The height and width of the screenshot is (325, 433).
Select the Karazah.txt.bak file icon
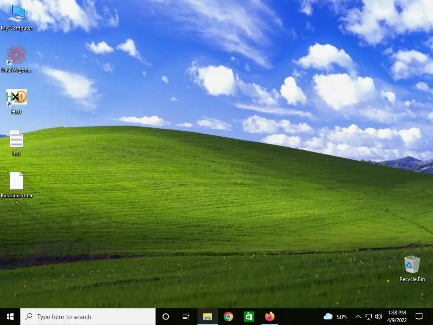(16, 188)
